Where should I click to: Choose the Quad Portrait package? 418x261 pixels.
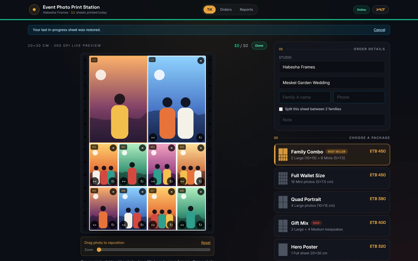(332, 202)
